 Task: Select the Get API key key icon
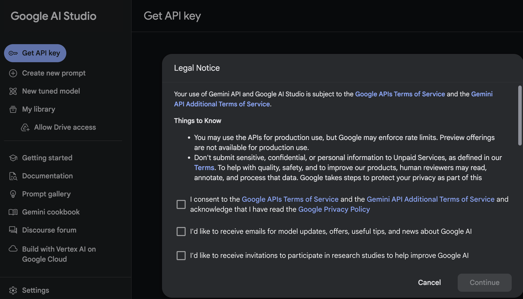[x=13, y=53]
